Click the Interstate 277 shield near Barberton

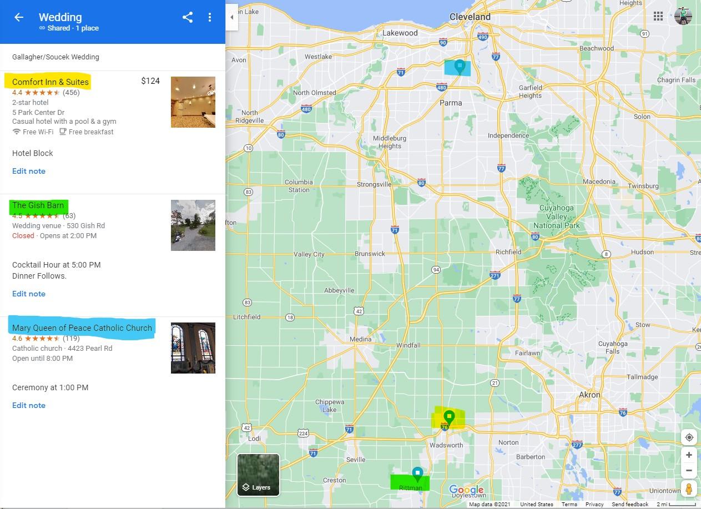(x=577, y=444)
